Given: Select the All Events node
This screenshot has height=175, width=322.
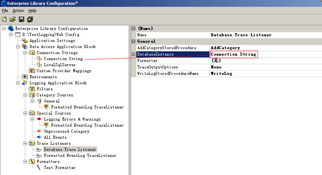Looking at the screenshot, I should [x=55, y=137].
